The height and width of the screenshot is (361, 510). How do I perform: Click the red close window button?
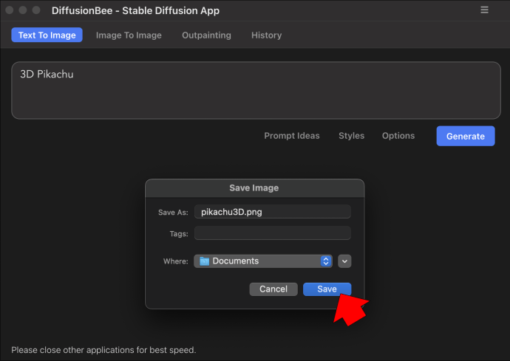tap(10, 10)
